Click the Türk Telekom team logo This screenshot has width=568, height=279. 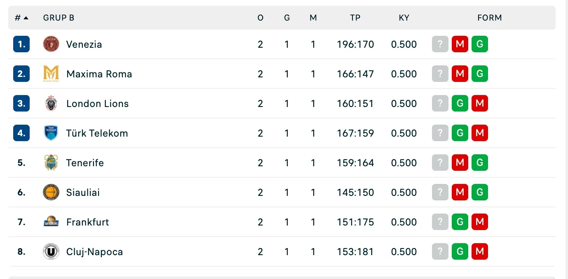pos(51,133)
